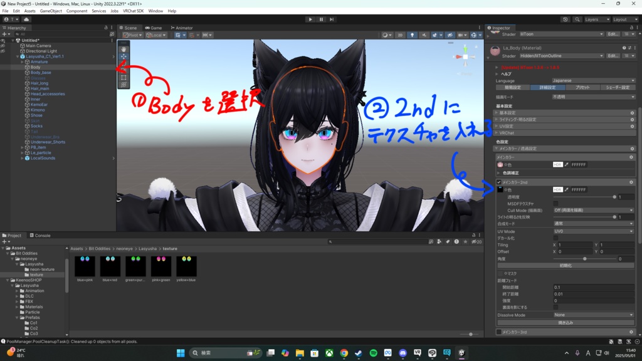Open the Language dropdown showing Japanese
The width and height of the screenshot is (642, 361).
(x=593, y=81)
